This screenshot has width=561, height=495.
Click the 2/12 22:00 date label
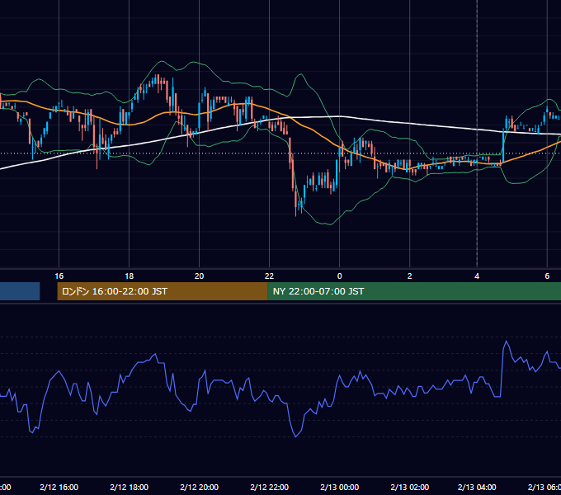270,487
